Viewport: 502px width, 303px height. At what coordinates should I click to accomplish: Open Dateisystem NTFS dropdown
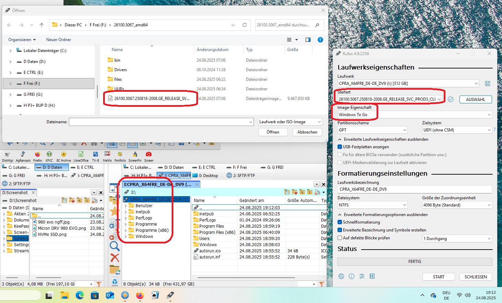pos(372,205)
